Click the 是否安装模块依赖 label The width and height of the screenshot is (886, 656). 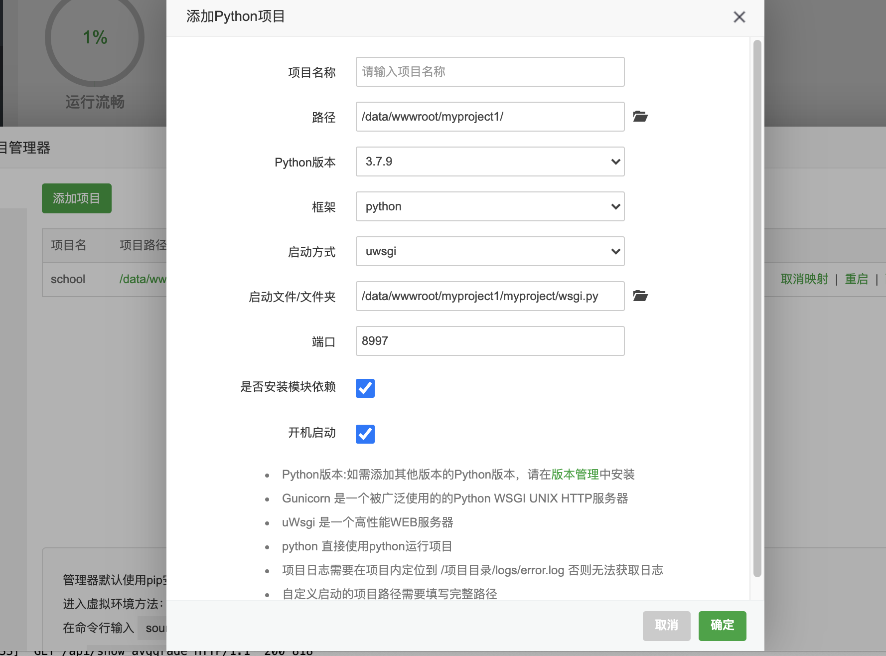(x=288, y=387)
